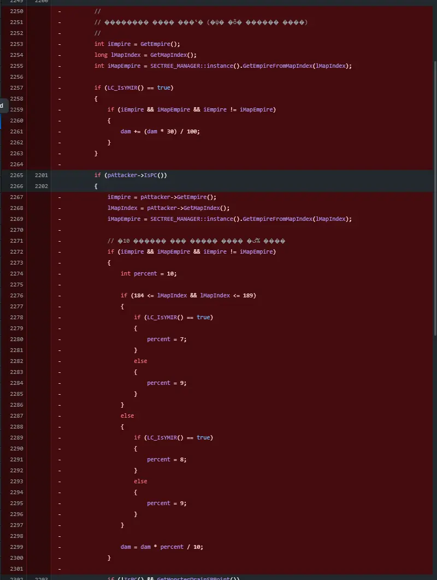
Task: Click 'if (LC_IsYMIR() == true)' on line 2257
Action: (x=134, y=87)
